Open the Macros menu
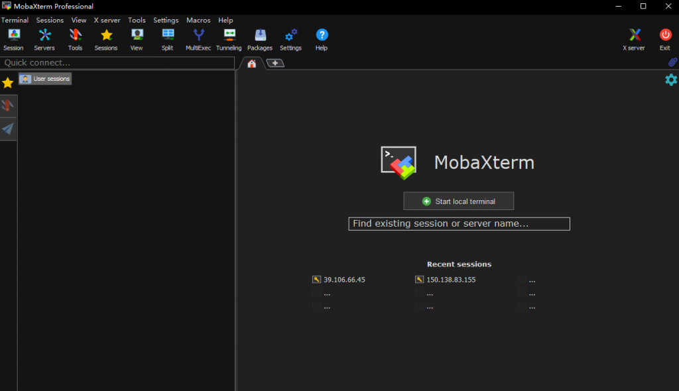 click(198, 20)
